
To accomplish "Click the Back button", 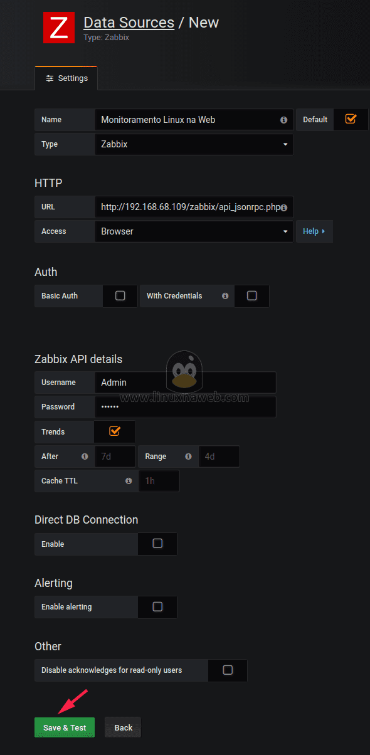I will (x=123, y=727).
